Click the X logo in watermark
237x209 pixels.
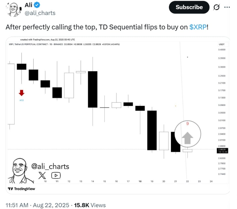pos(42,176)
